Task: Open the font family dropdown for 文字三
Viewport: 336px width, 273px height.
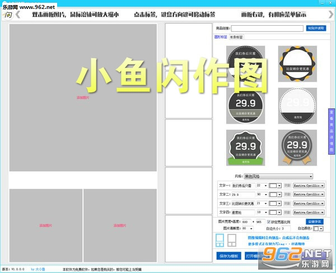Action: click(x=309, y=203)
